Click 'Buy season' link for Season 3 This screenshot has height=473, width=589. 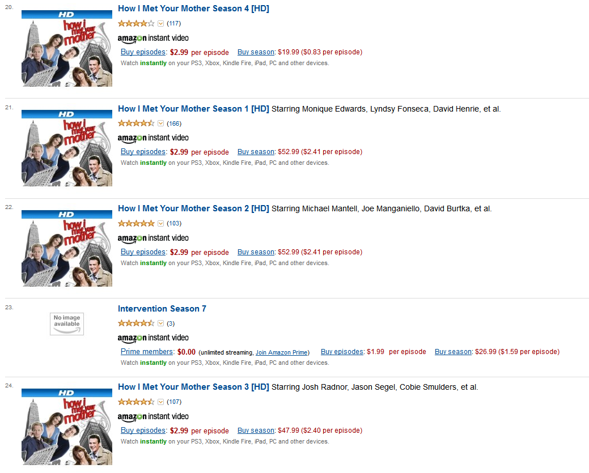(256, 431)
